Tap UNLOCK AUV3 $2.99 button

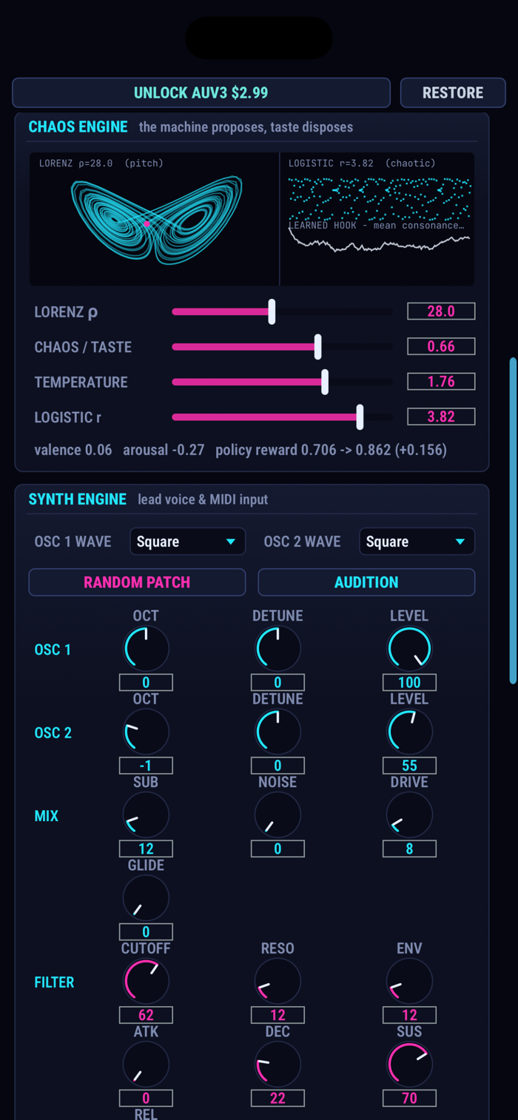tap(201, 92)
